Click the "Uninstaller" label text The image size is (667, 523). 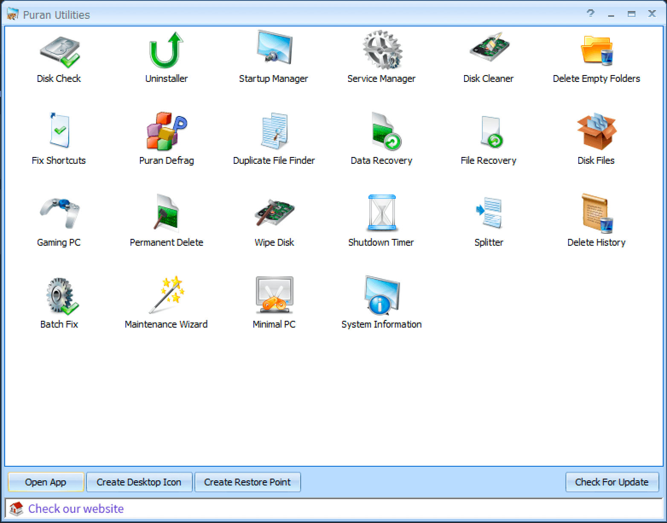(166, 78)
